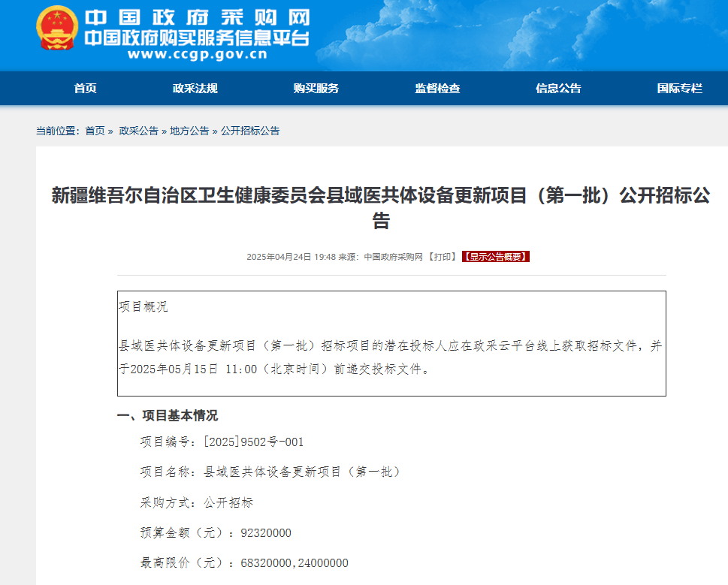The width and height of the screenshot is (728, 585).
Task: Select 监督检查 in the navigation bar
Action: pos(437,88)
